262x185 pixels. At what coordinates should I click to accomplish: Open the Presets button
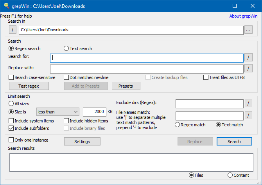click(126, 86)
